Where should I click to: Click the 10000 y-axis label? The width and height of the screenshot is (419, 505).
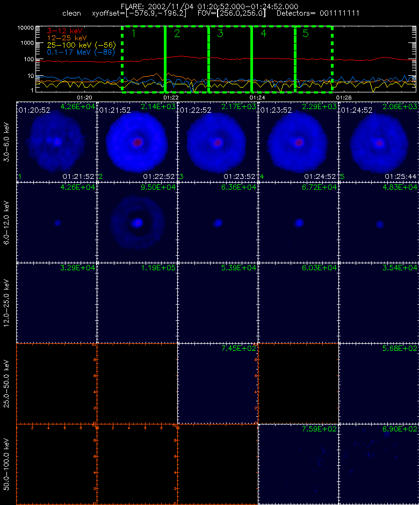pos(26,28)
